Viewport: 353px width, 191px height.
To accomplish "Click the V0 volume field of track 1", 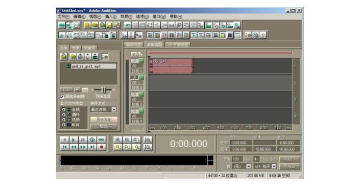I will (137, 66).
